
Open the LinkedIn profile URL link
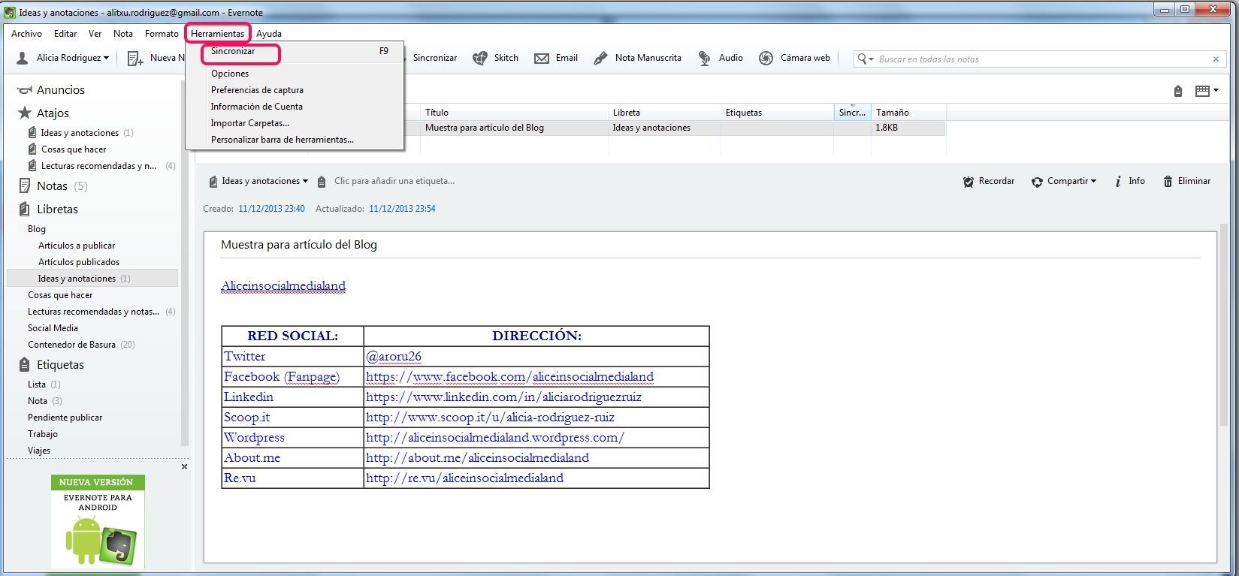[503, 397]
